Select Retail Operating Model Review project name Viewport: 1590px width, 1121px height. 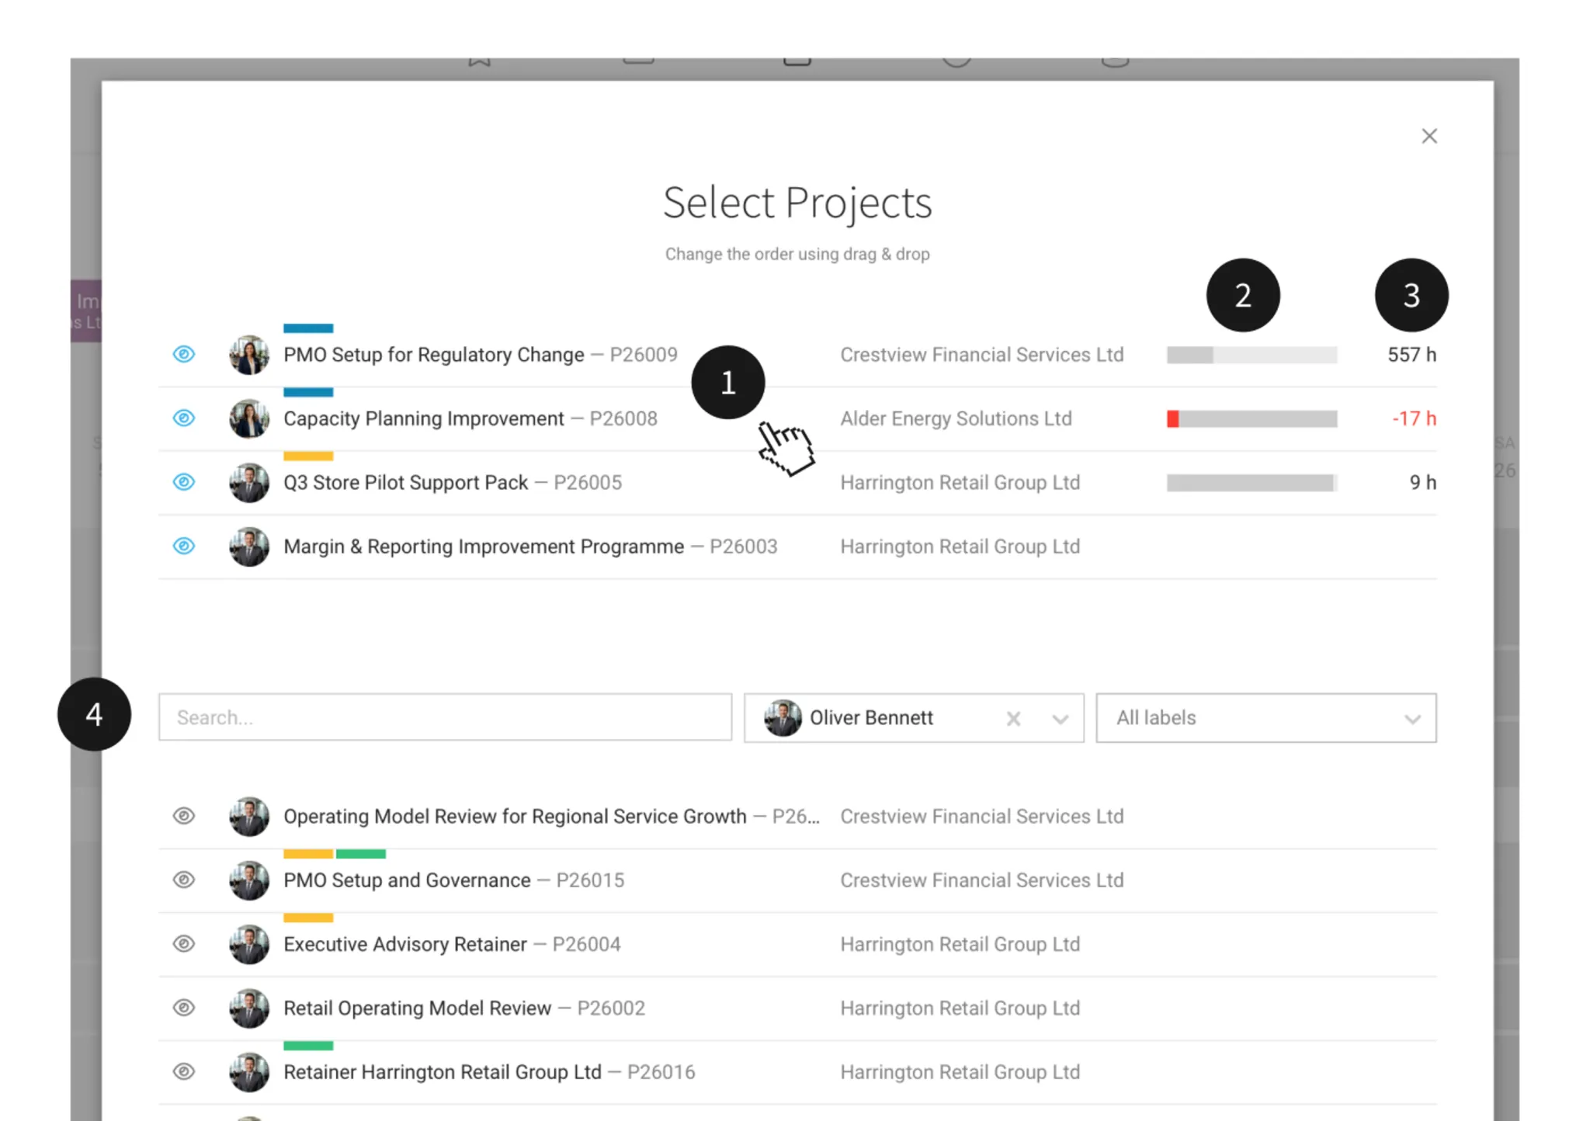pyautogui.click(x=418, y=1008)
